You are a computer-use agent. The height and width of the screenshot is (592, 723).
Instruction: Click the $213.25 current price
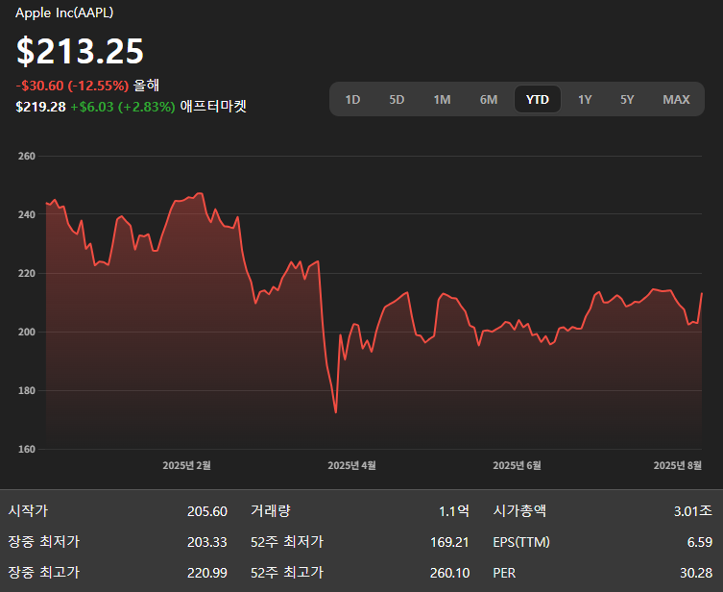80,51
